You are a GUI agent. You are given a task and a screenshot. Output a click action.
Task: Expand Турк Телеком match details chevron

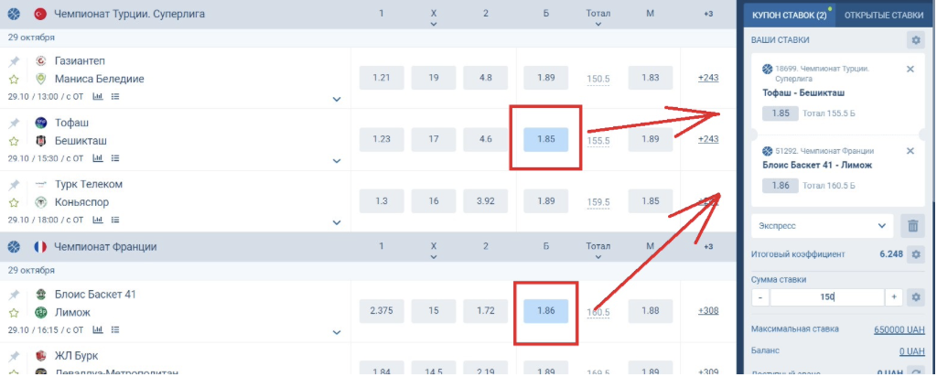tap(337, 222)
